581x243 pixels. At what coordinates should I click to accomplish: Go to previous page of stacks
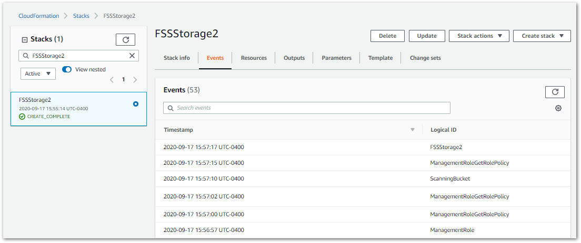(x=112, y=80)
